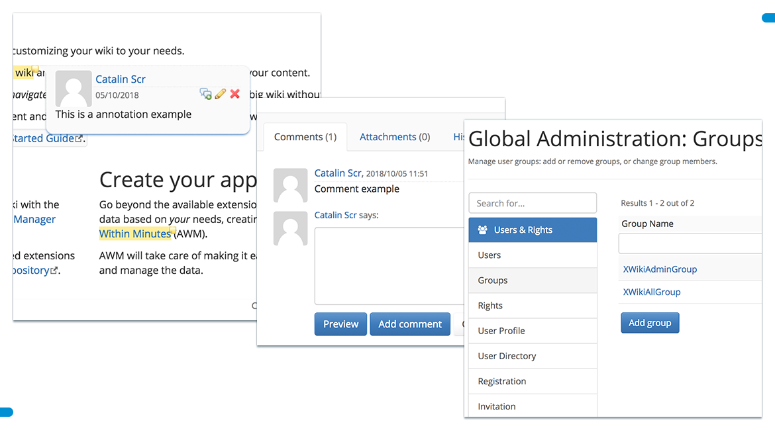This screenshot has width=775, height=430.
Task: Open Registration in administration sidebar
Action: point(533,381)
